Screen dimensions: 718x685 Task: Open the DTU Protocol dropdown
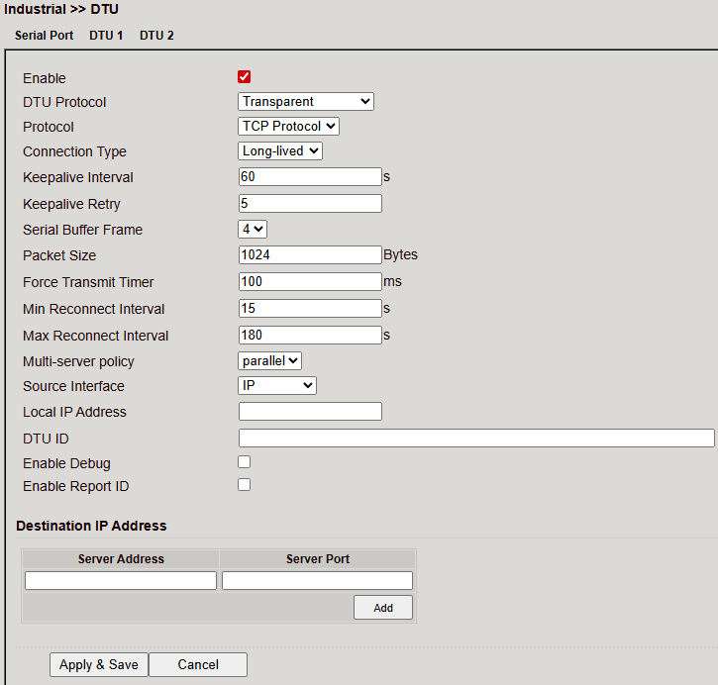[x=306, y=101]
